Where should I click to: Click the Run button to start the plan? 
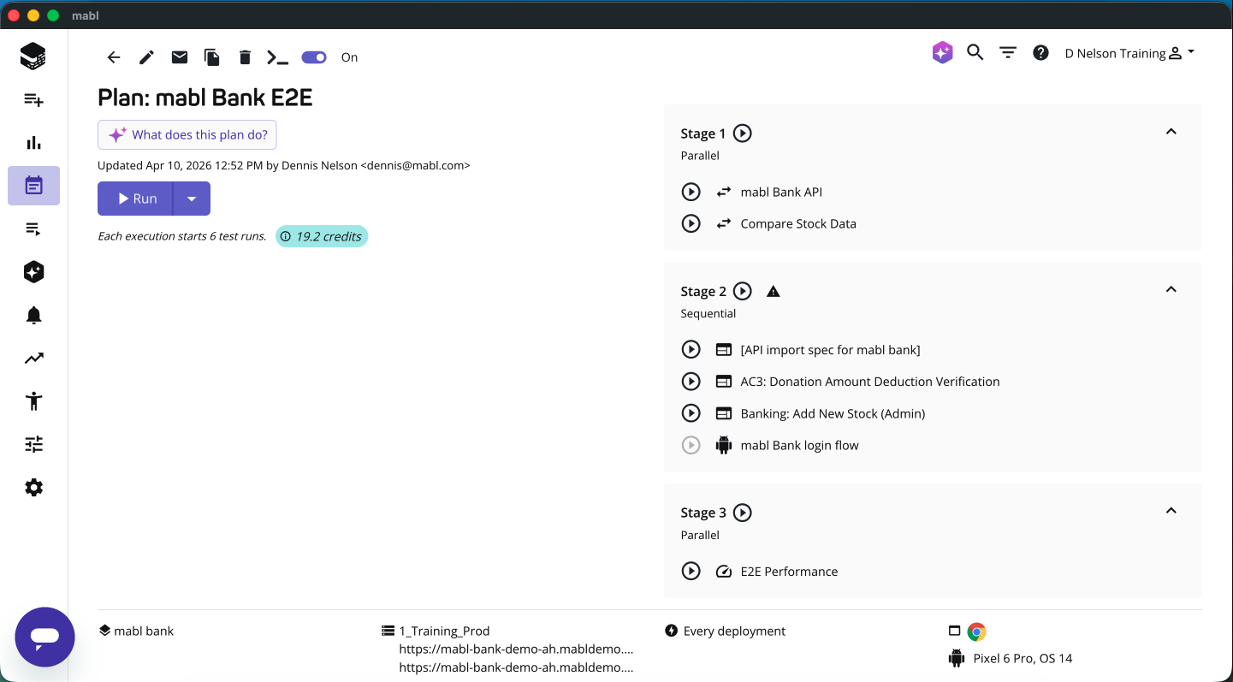134,198
